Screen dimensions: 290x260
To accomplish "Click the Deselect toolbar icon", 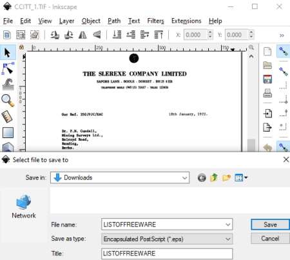I will click(35, 35).
